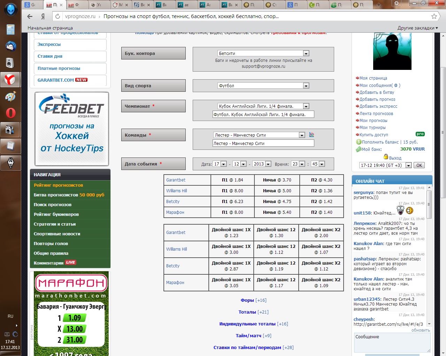Click the padlock icon next to Выход

click(x=386, y=157)
